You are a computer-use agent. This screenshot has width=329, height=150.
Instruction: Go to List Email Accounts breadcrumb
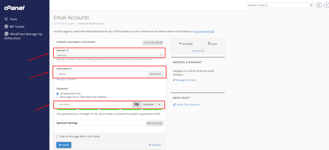tap(64, 23)
